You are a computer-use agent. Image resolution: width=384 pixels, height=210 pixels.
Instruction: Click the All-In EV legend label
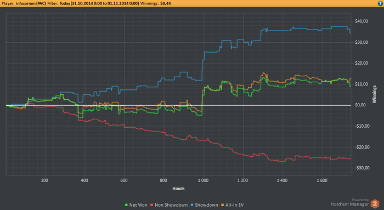[x=234, y=205]
